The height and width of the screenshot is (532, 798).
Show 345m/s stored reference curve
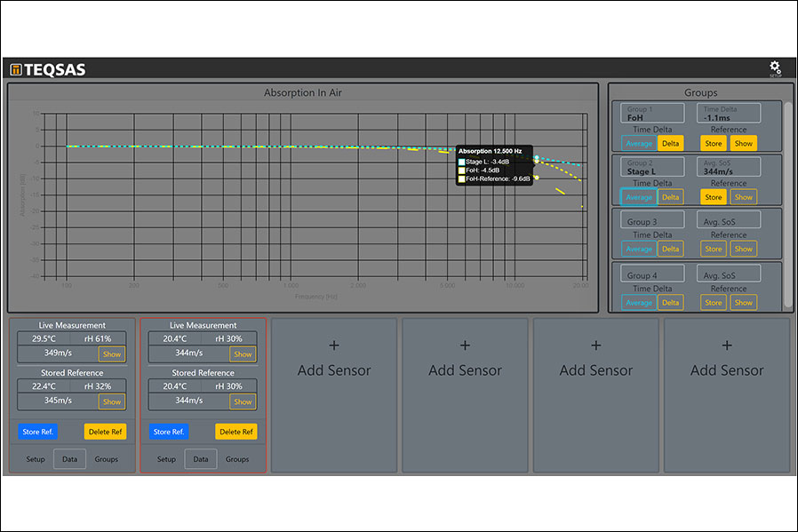tap(112, 401)
